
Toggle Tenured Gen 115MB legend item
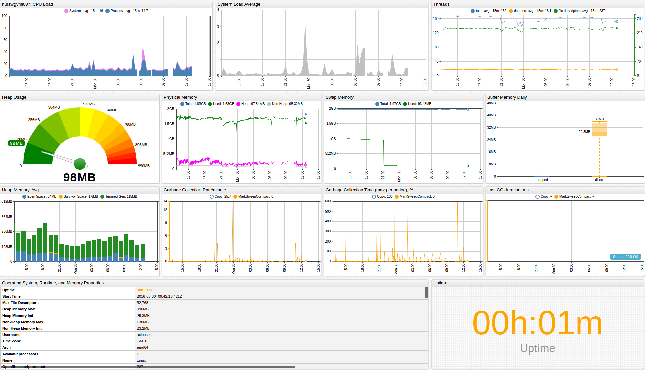[x=119, y=197]
